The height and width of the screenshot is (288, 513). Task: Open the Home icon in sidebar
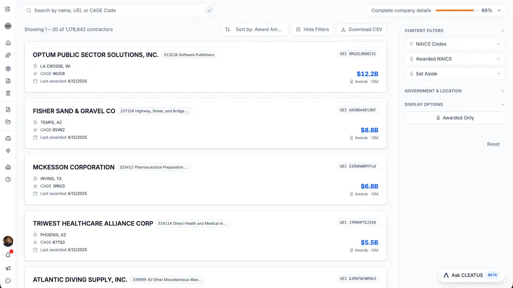pyautogui.click(x=8, y=43)
